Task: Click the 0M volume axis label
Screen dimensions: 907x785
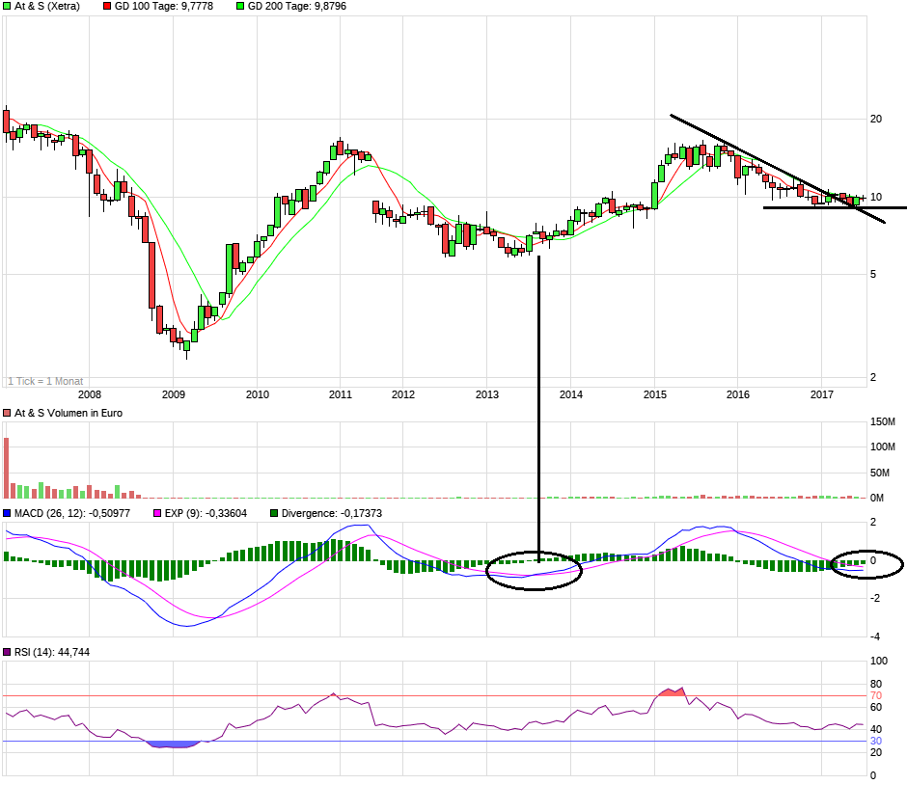Action: point(877,498)
